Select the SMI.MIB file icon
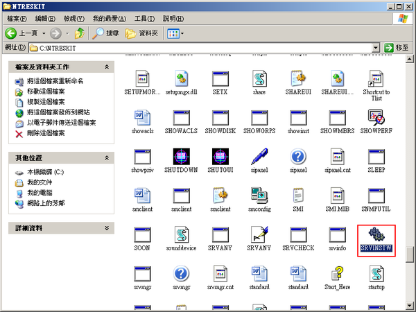 click(x=337, y=196)
